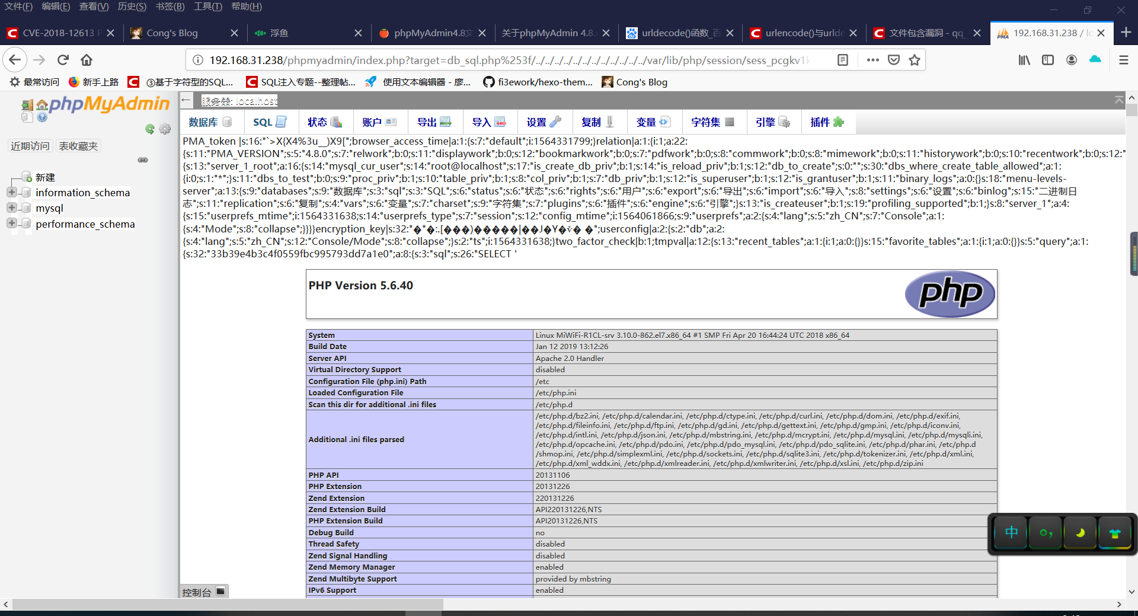The height and width of the screenshot is (616, 1138).
Task: Open 编辑(E) menu in menu bar
Action: pos(56,7)
